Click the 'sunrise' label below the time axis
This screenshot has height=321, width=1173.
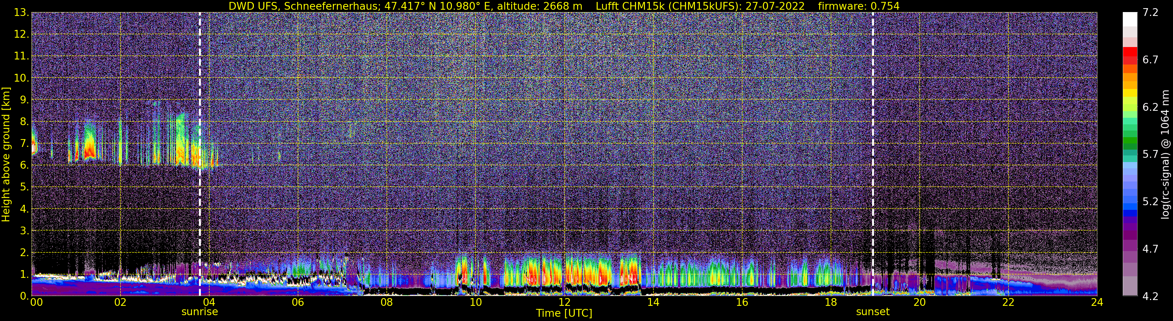pos(199,312)
